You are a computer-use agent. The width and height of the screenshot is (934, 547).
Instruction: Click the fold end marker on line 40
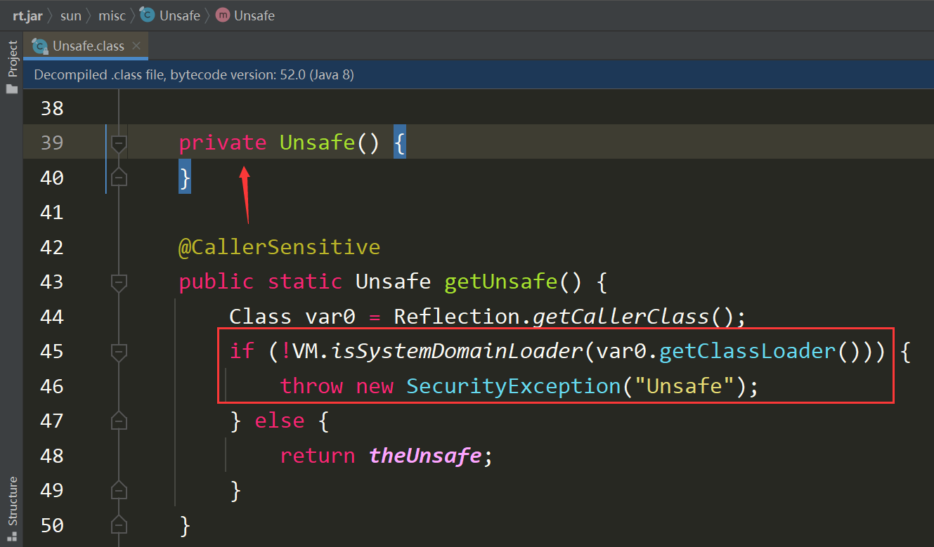click(x=119, y=177)
